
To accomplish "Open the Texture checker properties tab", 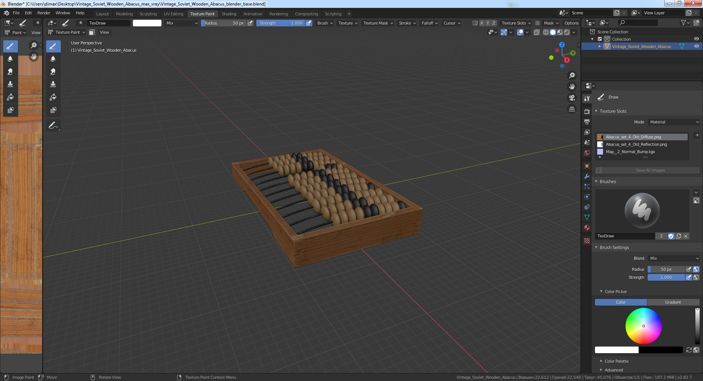I will tap(587, 241).
